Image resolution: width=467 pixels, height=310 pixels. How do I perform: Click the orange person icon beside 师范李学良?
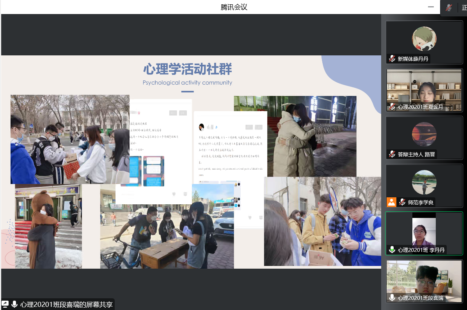pos(391,202)
